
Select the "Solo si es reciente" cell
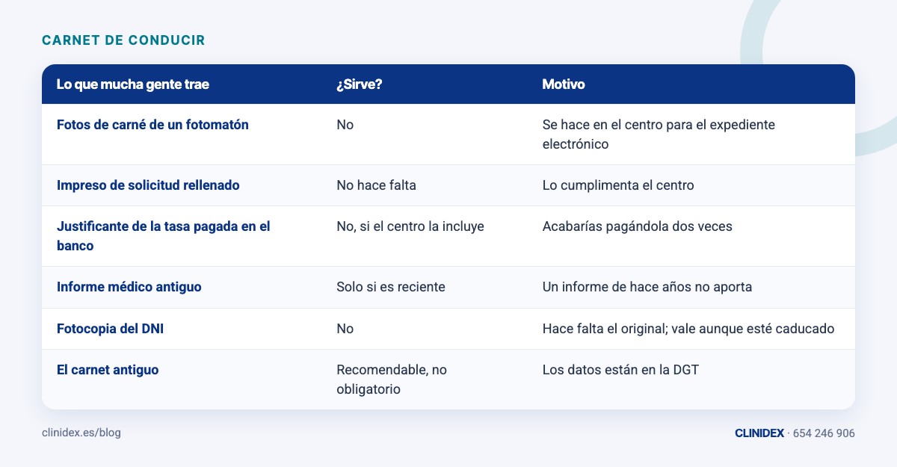[x=391, y=287]
